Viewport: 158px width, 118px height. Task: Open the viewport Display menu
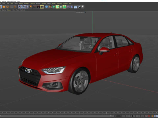(4, 10)
